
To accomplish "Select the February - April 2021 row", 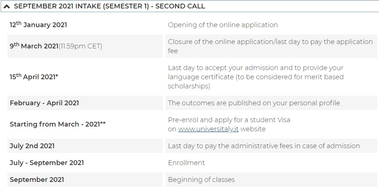I will pos(192,103).
